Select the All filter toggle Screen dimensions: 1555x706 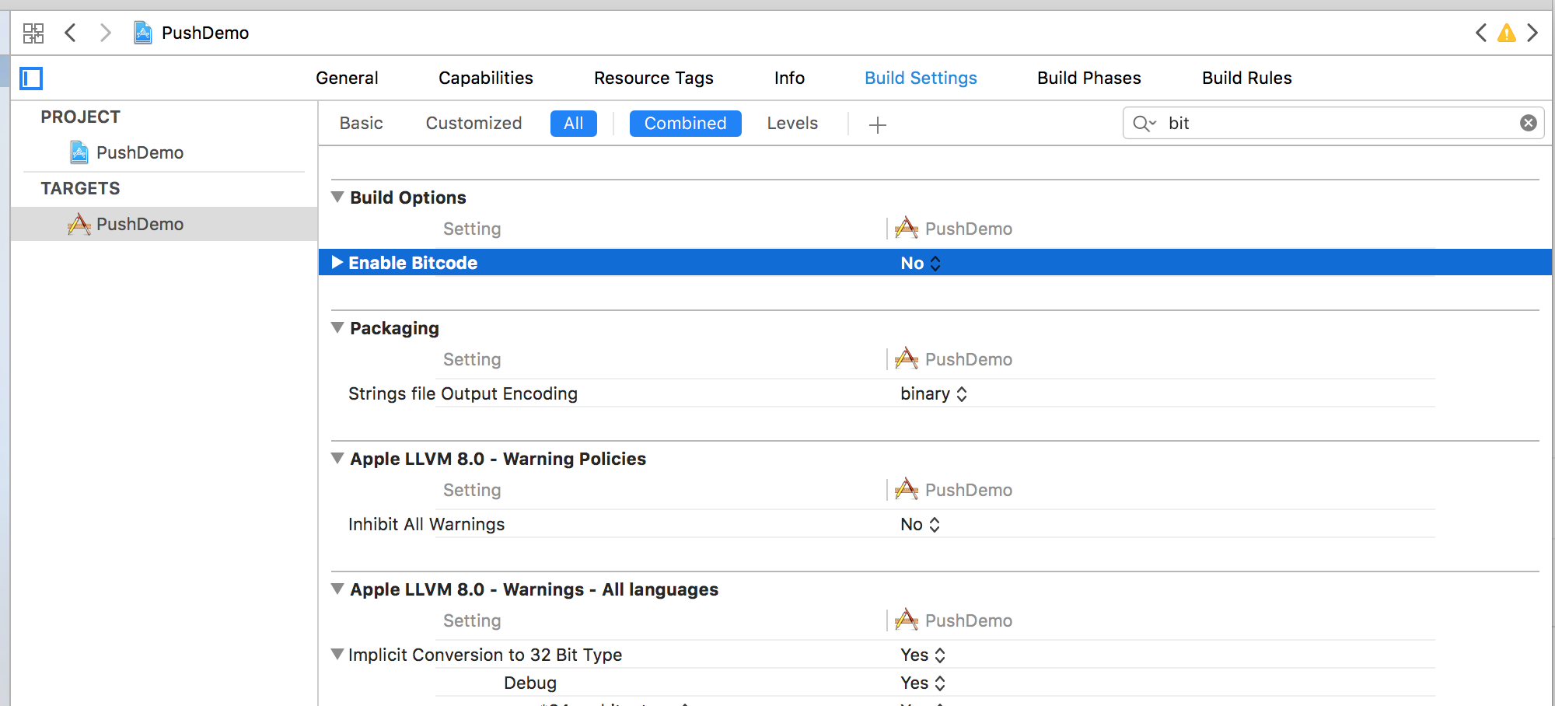point(573,124)
